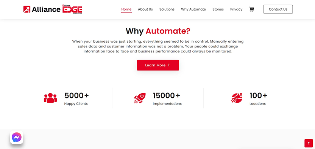
Task: Open the About Us menu item
Action: [145, 9]
